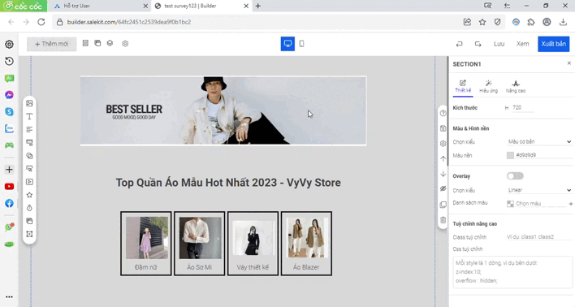The image size is (575, 307).
Task: Close the SECTION1 properties panel
Action: [x=569, y=63]
